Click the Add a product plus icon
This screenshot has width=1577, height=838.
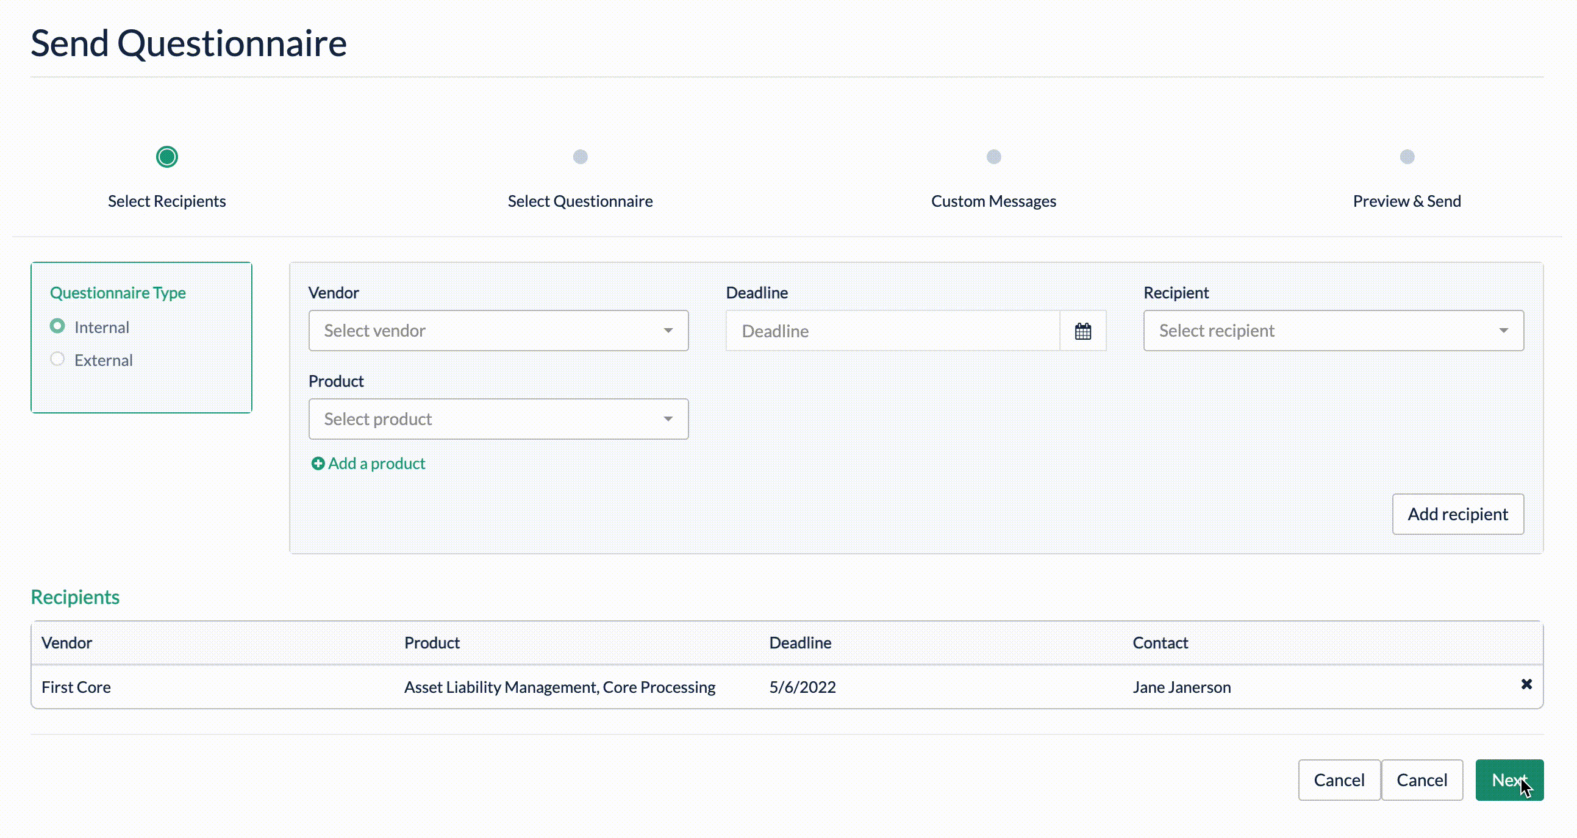[318, 464]
